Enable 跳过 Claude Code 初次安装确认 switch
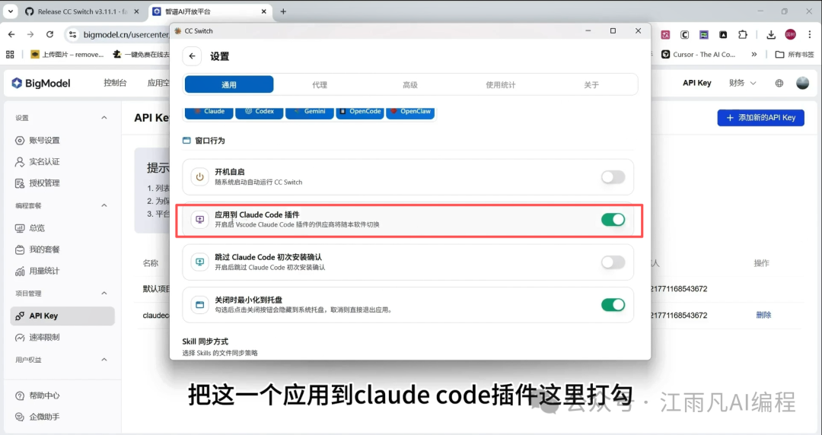This screenshot has width=822, height=435. [x=613, y=262]
